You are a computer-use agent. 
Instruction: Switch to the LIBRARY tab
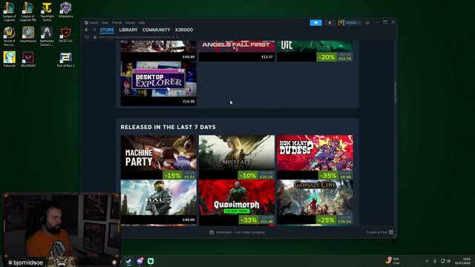[x=128, y=30]
